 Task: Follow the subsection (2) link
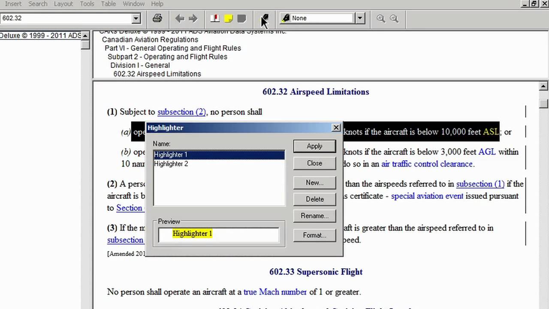point(181,112)
